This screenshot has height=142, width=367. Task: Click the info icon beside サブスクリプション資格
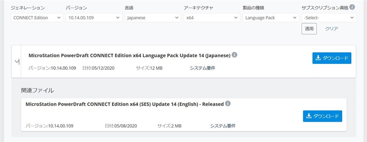coord(352,7)
